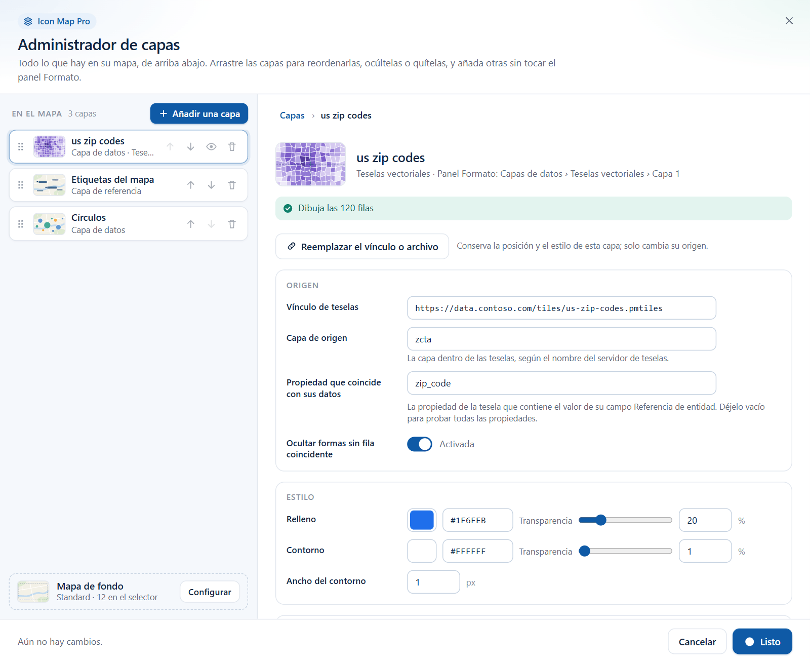Click us zip codes layer thumbnail in list
Screen dimensions: 810x663
(x=49, y=147)
